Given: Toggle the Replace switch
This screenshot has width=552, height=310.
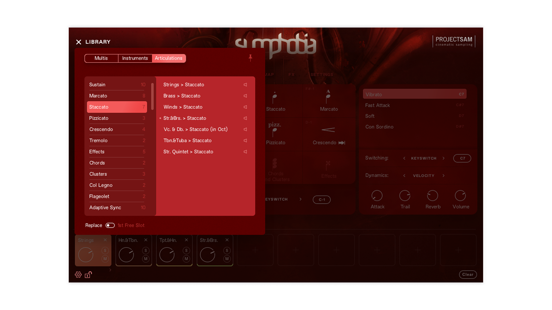Looking at the screenshot, I should tap(110, 226).
